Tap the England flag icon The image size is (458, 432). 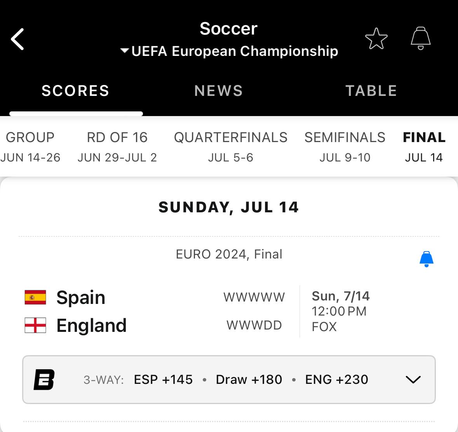(35, 325)
